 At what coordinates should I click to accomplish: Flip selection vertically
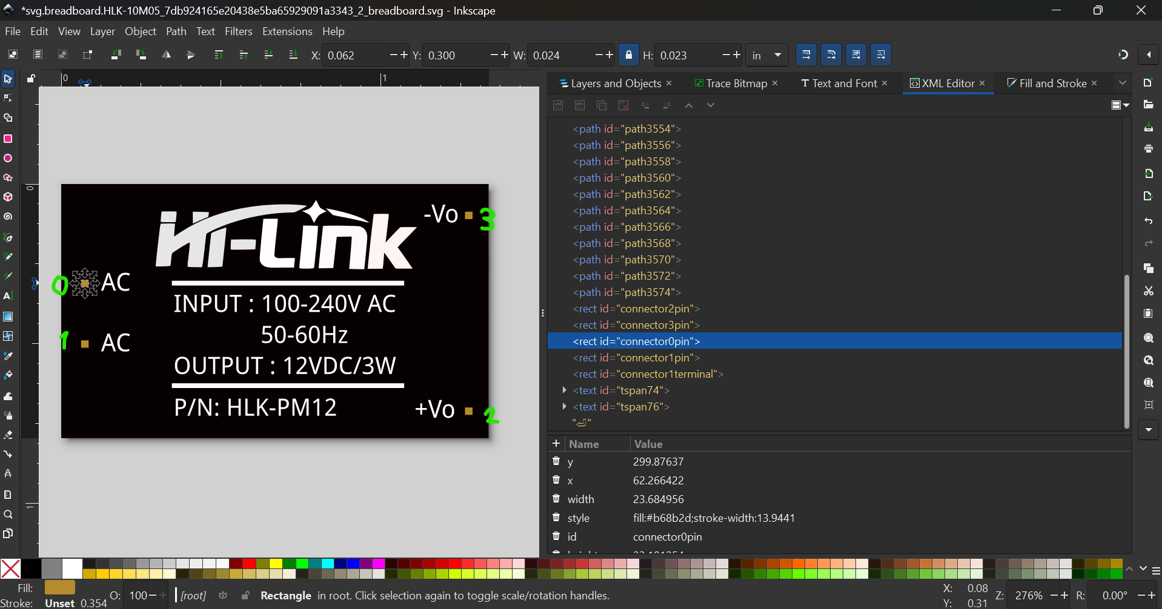pyautogui.click(x=191, y=54)
